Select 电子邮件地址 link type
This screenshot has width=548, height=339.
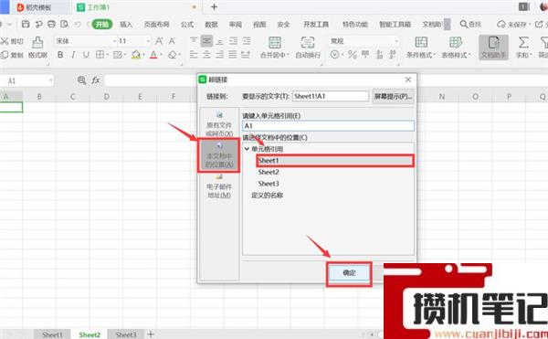219,185
